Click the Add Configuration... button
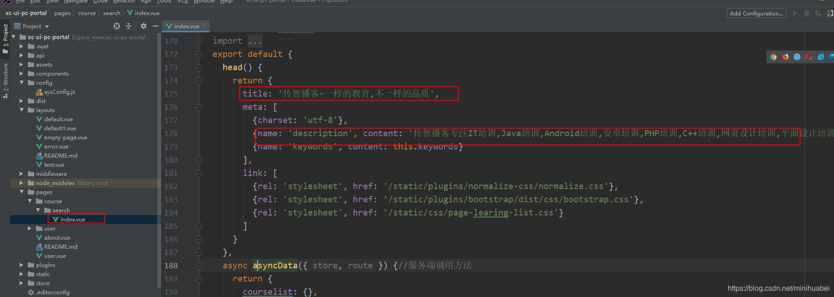 coord(756,13)
